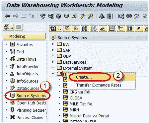The image size is (149, 123).
Task: Click the greyed Forward arrow icon
Action: point(16,16)
